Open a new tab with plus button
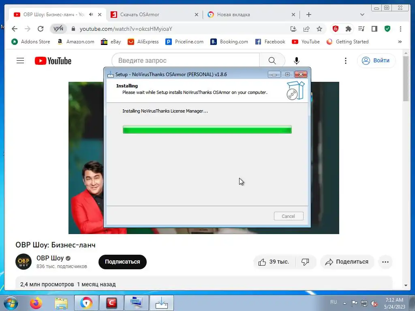 tap(308, 15)
